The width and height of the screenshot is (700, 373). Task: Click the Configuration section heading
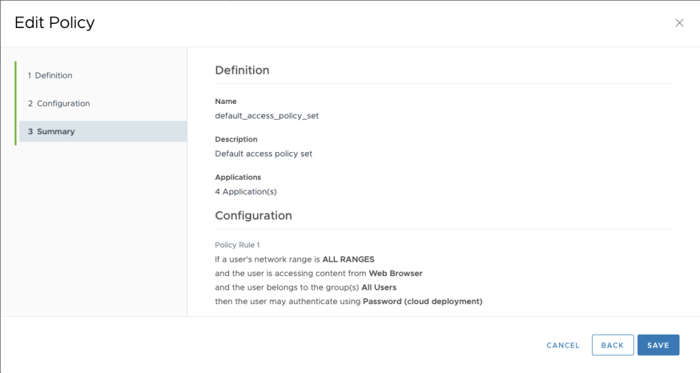[253, 215]
